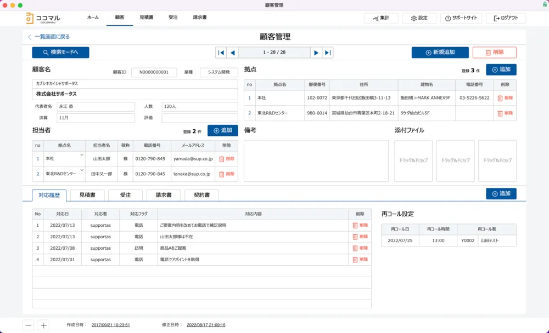Click into the 備考 notes field
This screenshot has width=549, height=333.
tap(316, 160)
